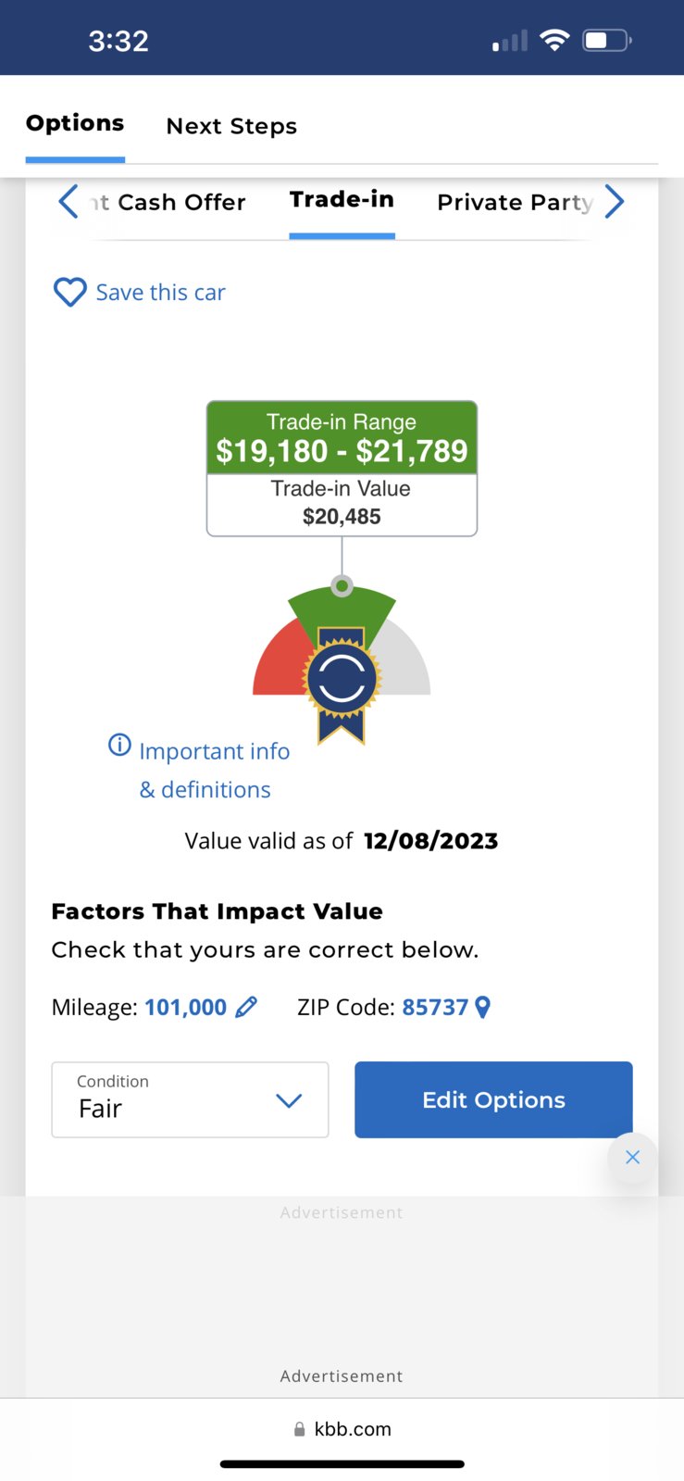Click the KBB blue ribbon badge
The width and height of the screenshot is (684, 1481).
(342, 684)
